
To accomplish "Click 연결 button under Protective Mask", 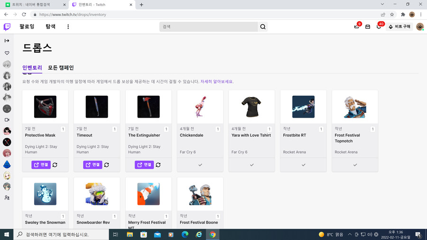I will pos(41,165).
